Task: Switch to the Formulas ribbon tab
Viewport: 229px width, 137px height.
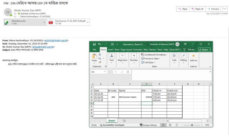Action: pyautogui.click(x=138, y=49)
